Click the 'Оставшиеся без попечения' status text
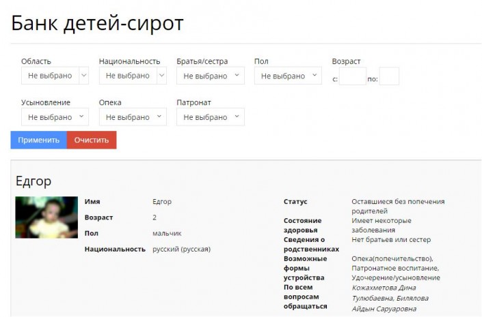This screenshot has height=317, width=482. [x=398, y=202]
